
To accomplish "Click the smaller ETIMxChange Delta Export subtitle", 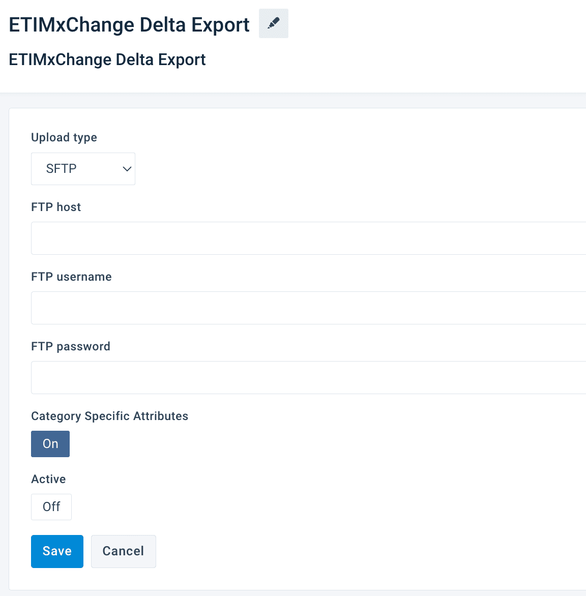I will click(107, 59).
